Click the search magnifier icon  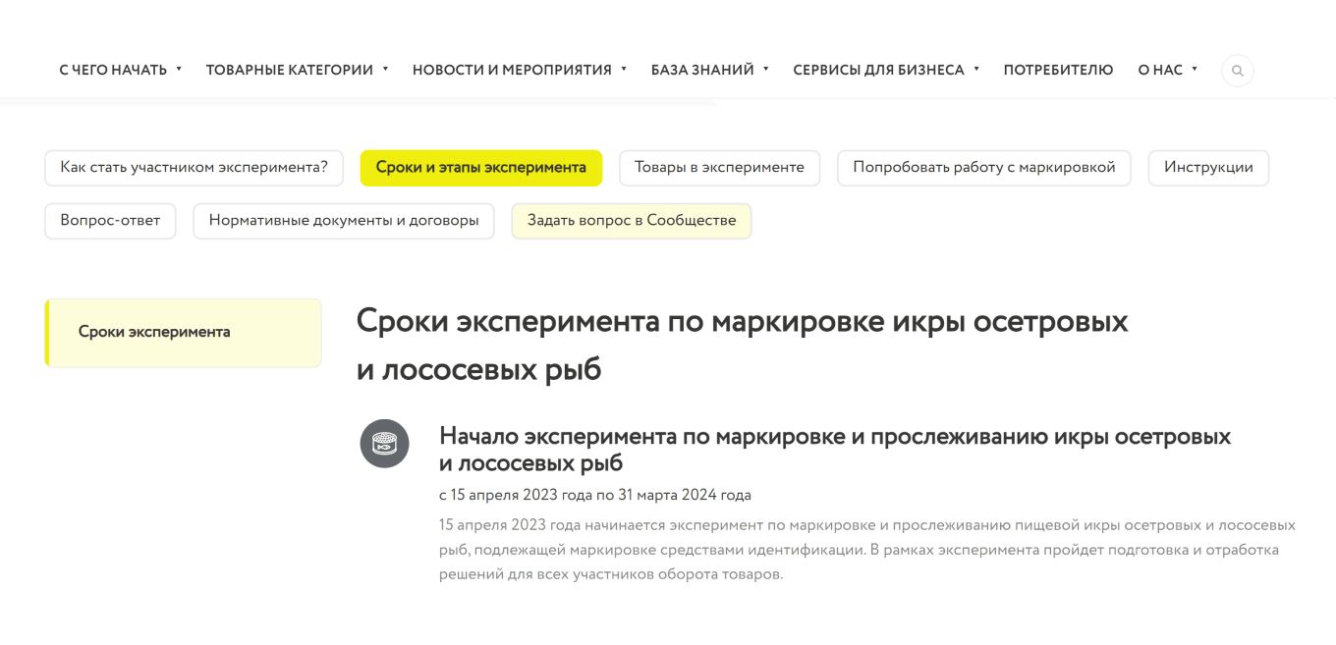pyautogui.click(x=1237, y=71)
